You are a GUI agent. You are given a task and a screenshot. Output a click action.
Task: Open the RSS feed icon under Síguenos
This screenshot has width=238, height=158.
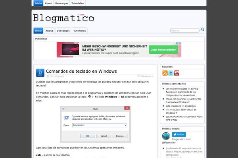pyautogui.click(x=165, y=73)
